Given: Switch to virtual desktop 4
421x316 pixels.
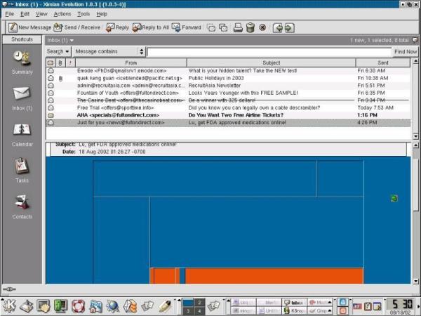Looking at the screenshot, I should [x=199, y=311].
